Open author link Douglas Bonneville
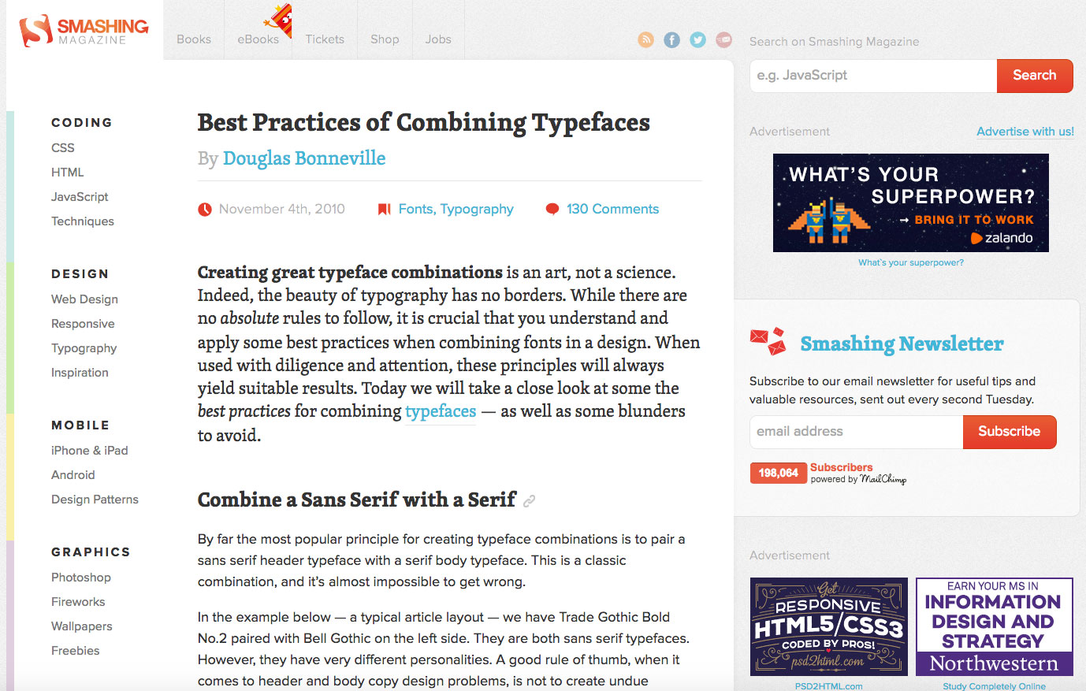This screenshot has height=691, width=1086. pos(304,158)
